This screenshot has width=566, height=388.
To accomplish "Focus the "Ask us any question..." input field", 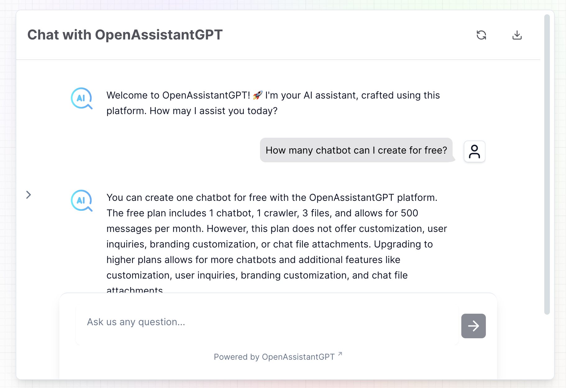I will [267, 322].
